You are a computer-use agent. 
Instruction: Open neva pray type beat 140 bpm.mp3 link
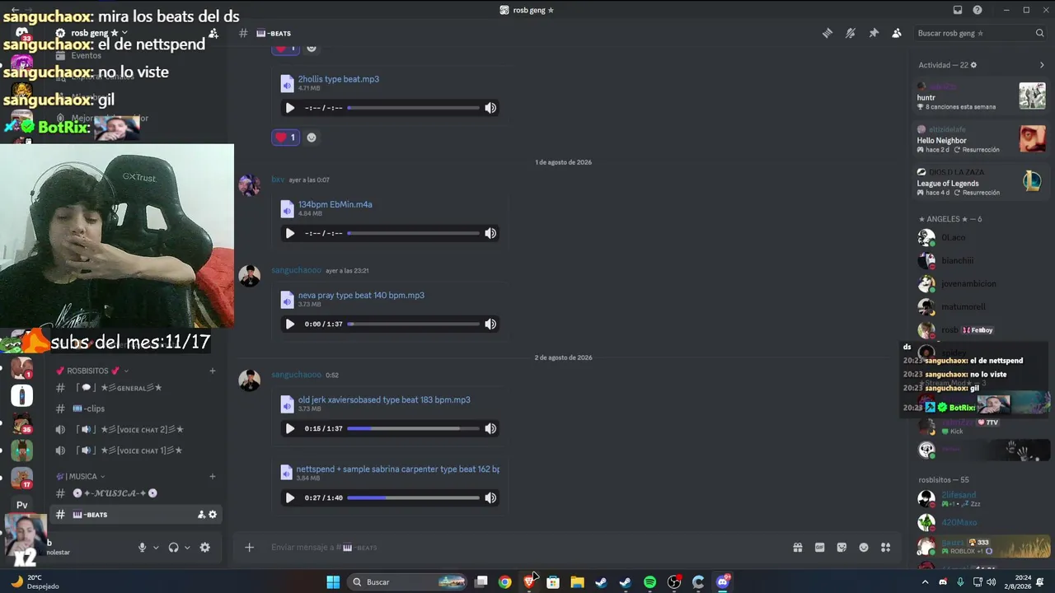(361, 295)
